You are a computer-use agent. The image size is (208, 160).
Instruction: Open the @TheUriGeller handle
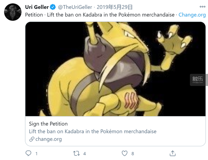(x=75, y=7)
